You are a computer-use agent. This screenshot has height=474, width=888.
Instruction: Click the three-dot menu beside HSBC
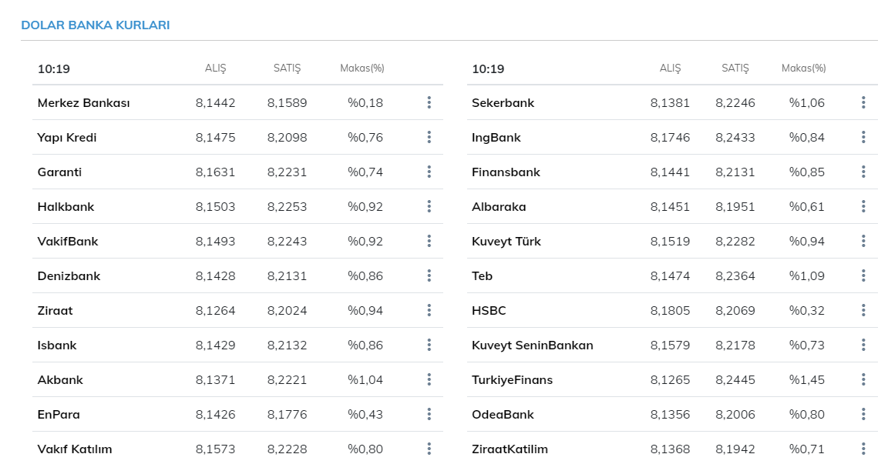pos(863,310)
